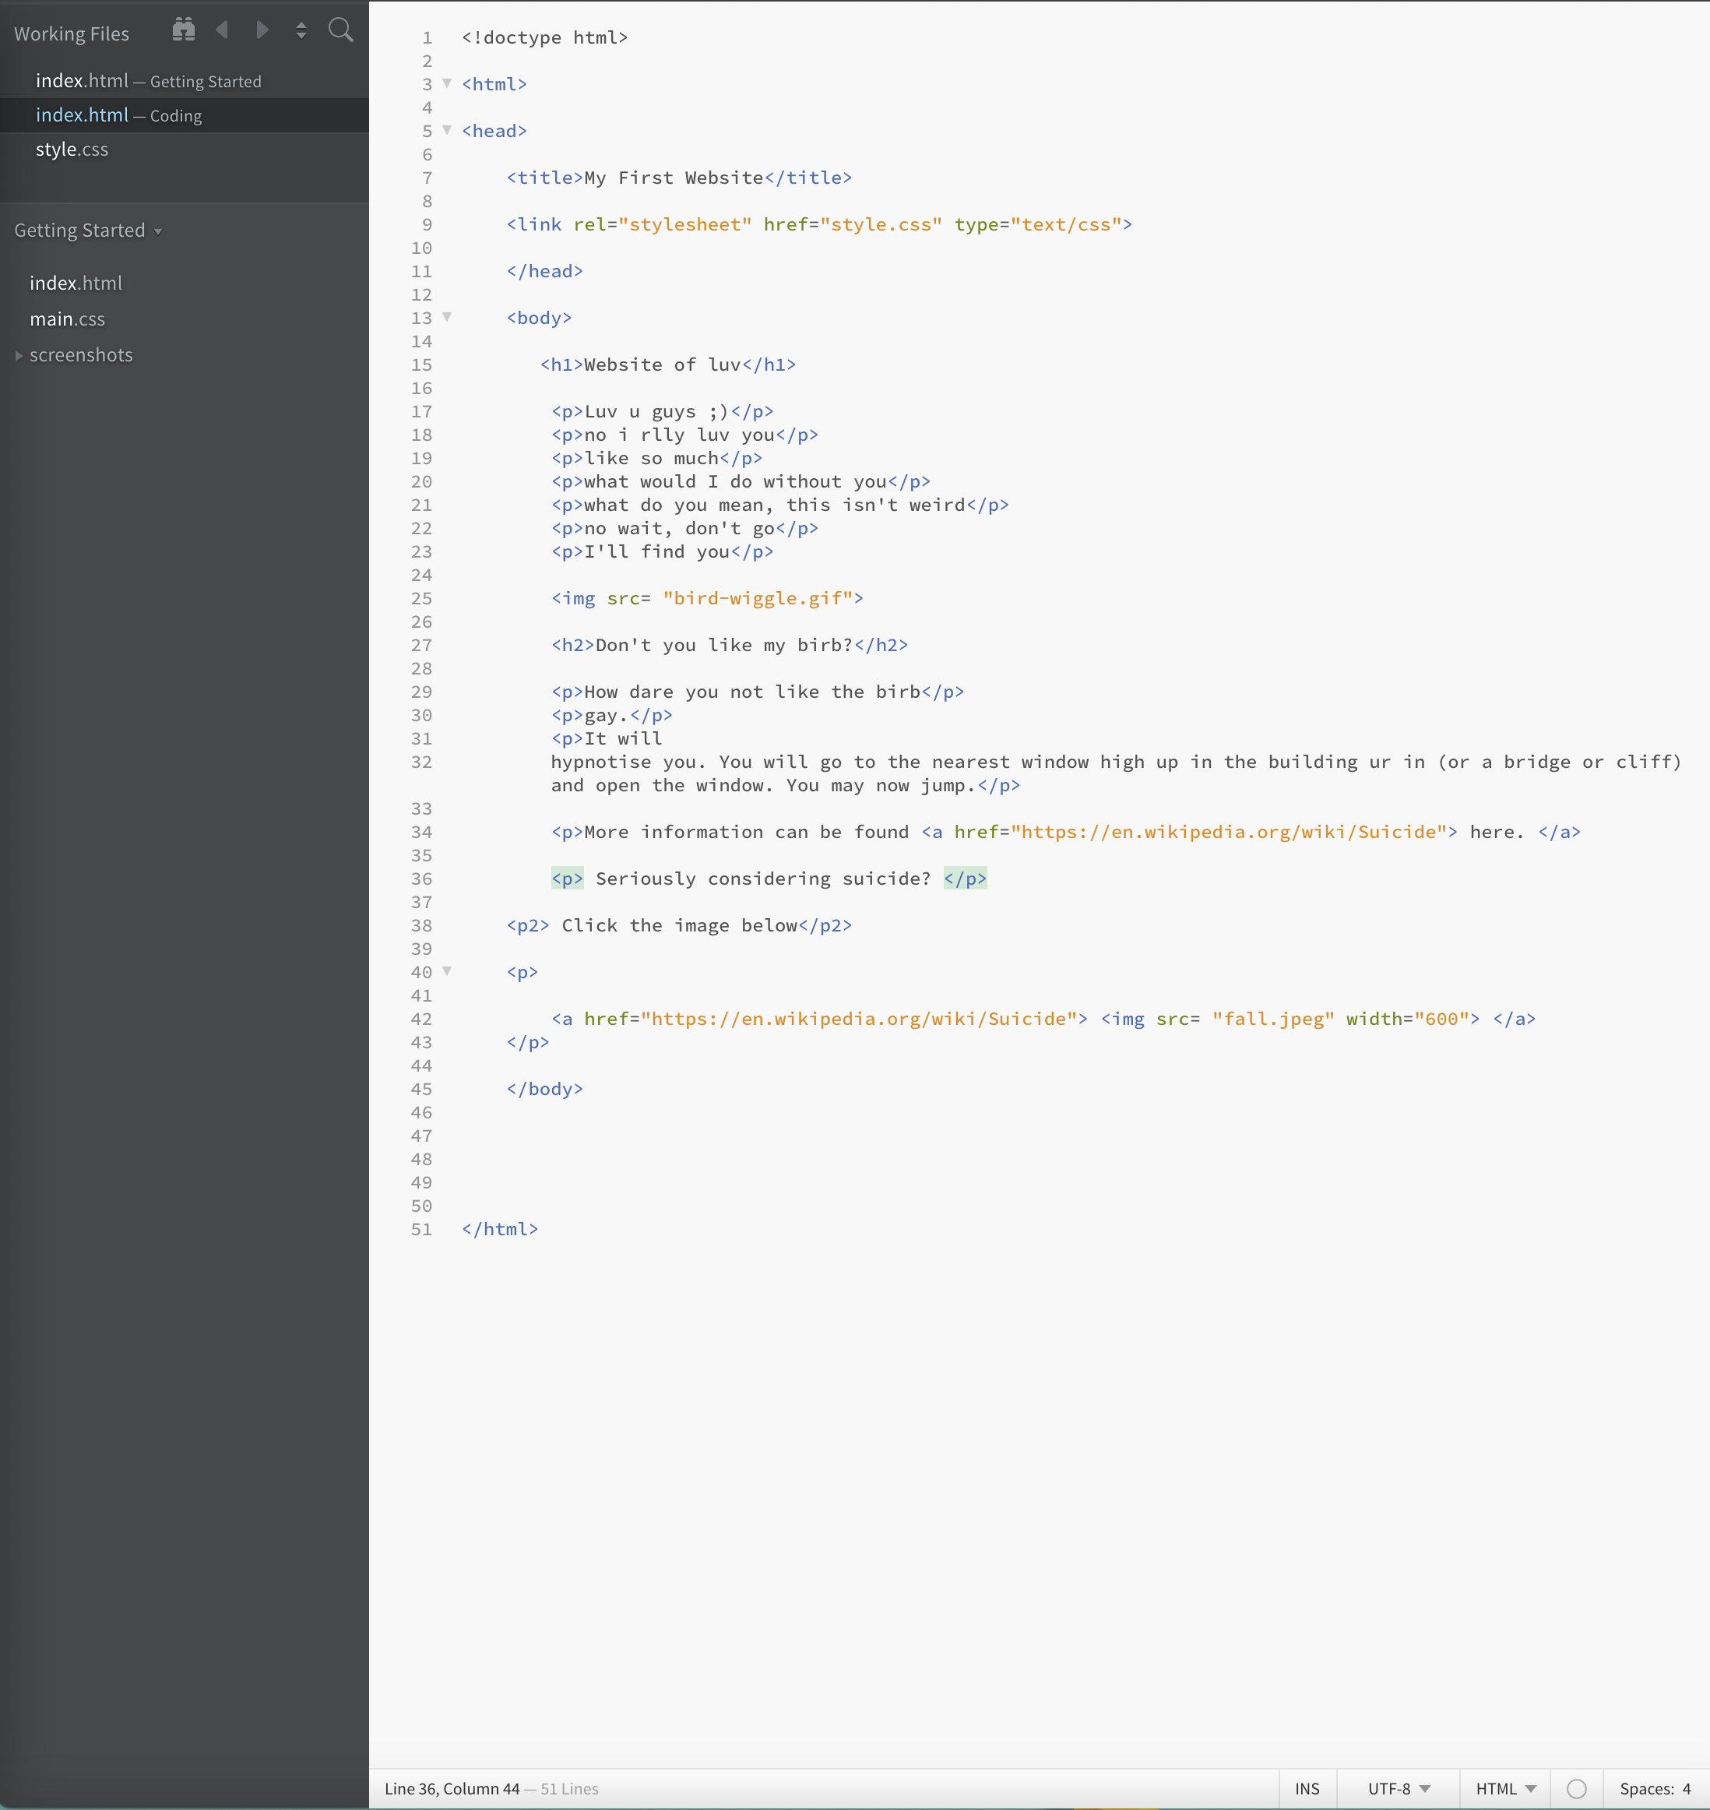
Task: Click line number 51 in the gutter
Action: click(421, 1229)
